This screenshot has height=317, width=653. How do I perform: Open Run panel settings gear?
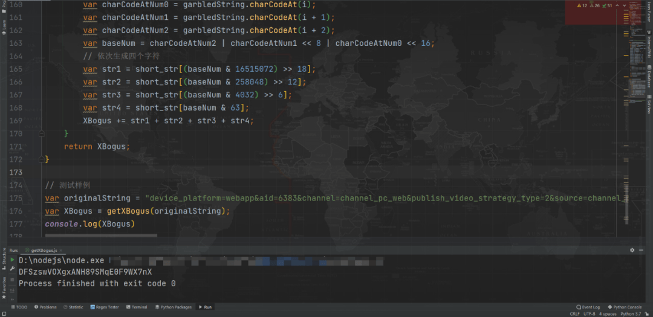(632, 249)
